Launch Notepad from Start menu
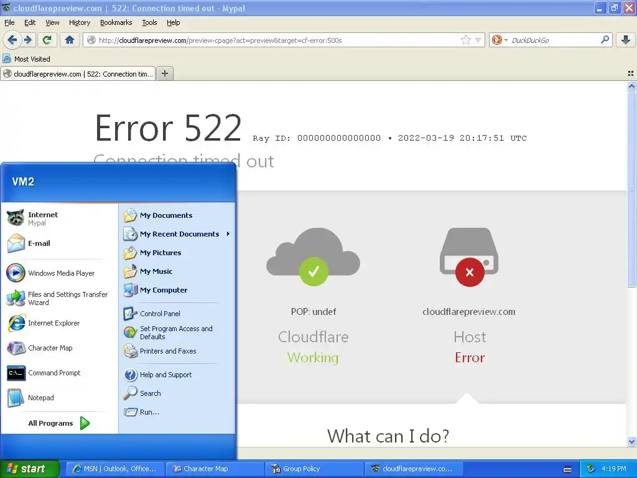637x478 pixels. click(x=59, y=398)
